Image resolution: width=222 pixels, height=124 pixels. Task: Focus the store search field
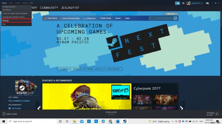(161, 18)
